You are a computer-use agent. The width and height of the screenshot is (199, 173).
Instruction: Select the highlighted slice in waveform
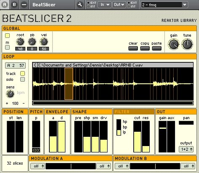pos(69,84)
